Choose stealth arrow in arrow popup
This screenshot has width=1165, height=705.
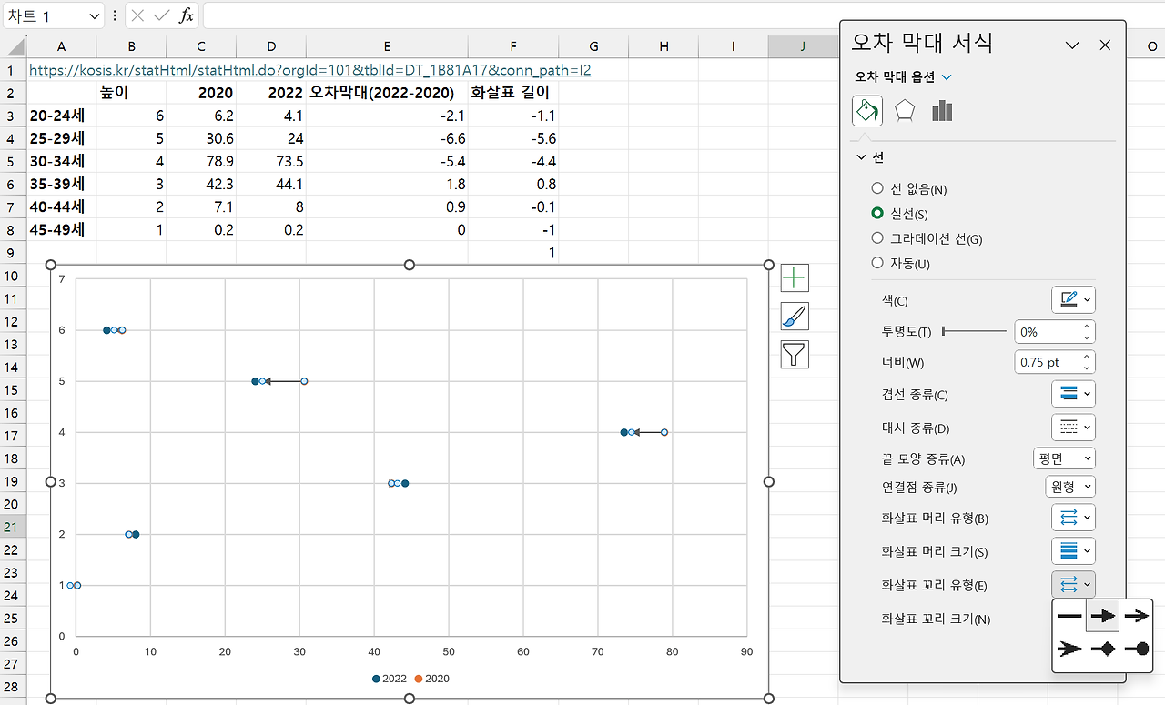point(1069,650)
